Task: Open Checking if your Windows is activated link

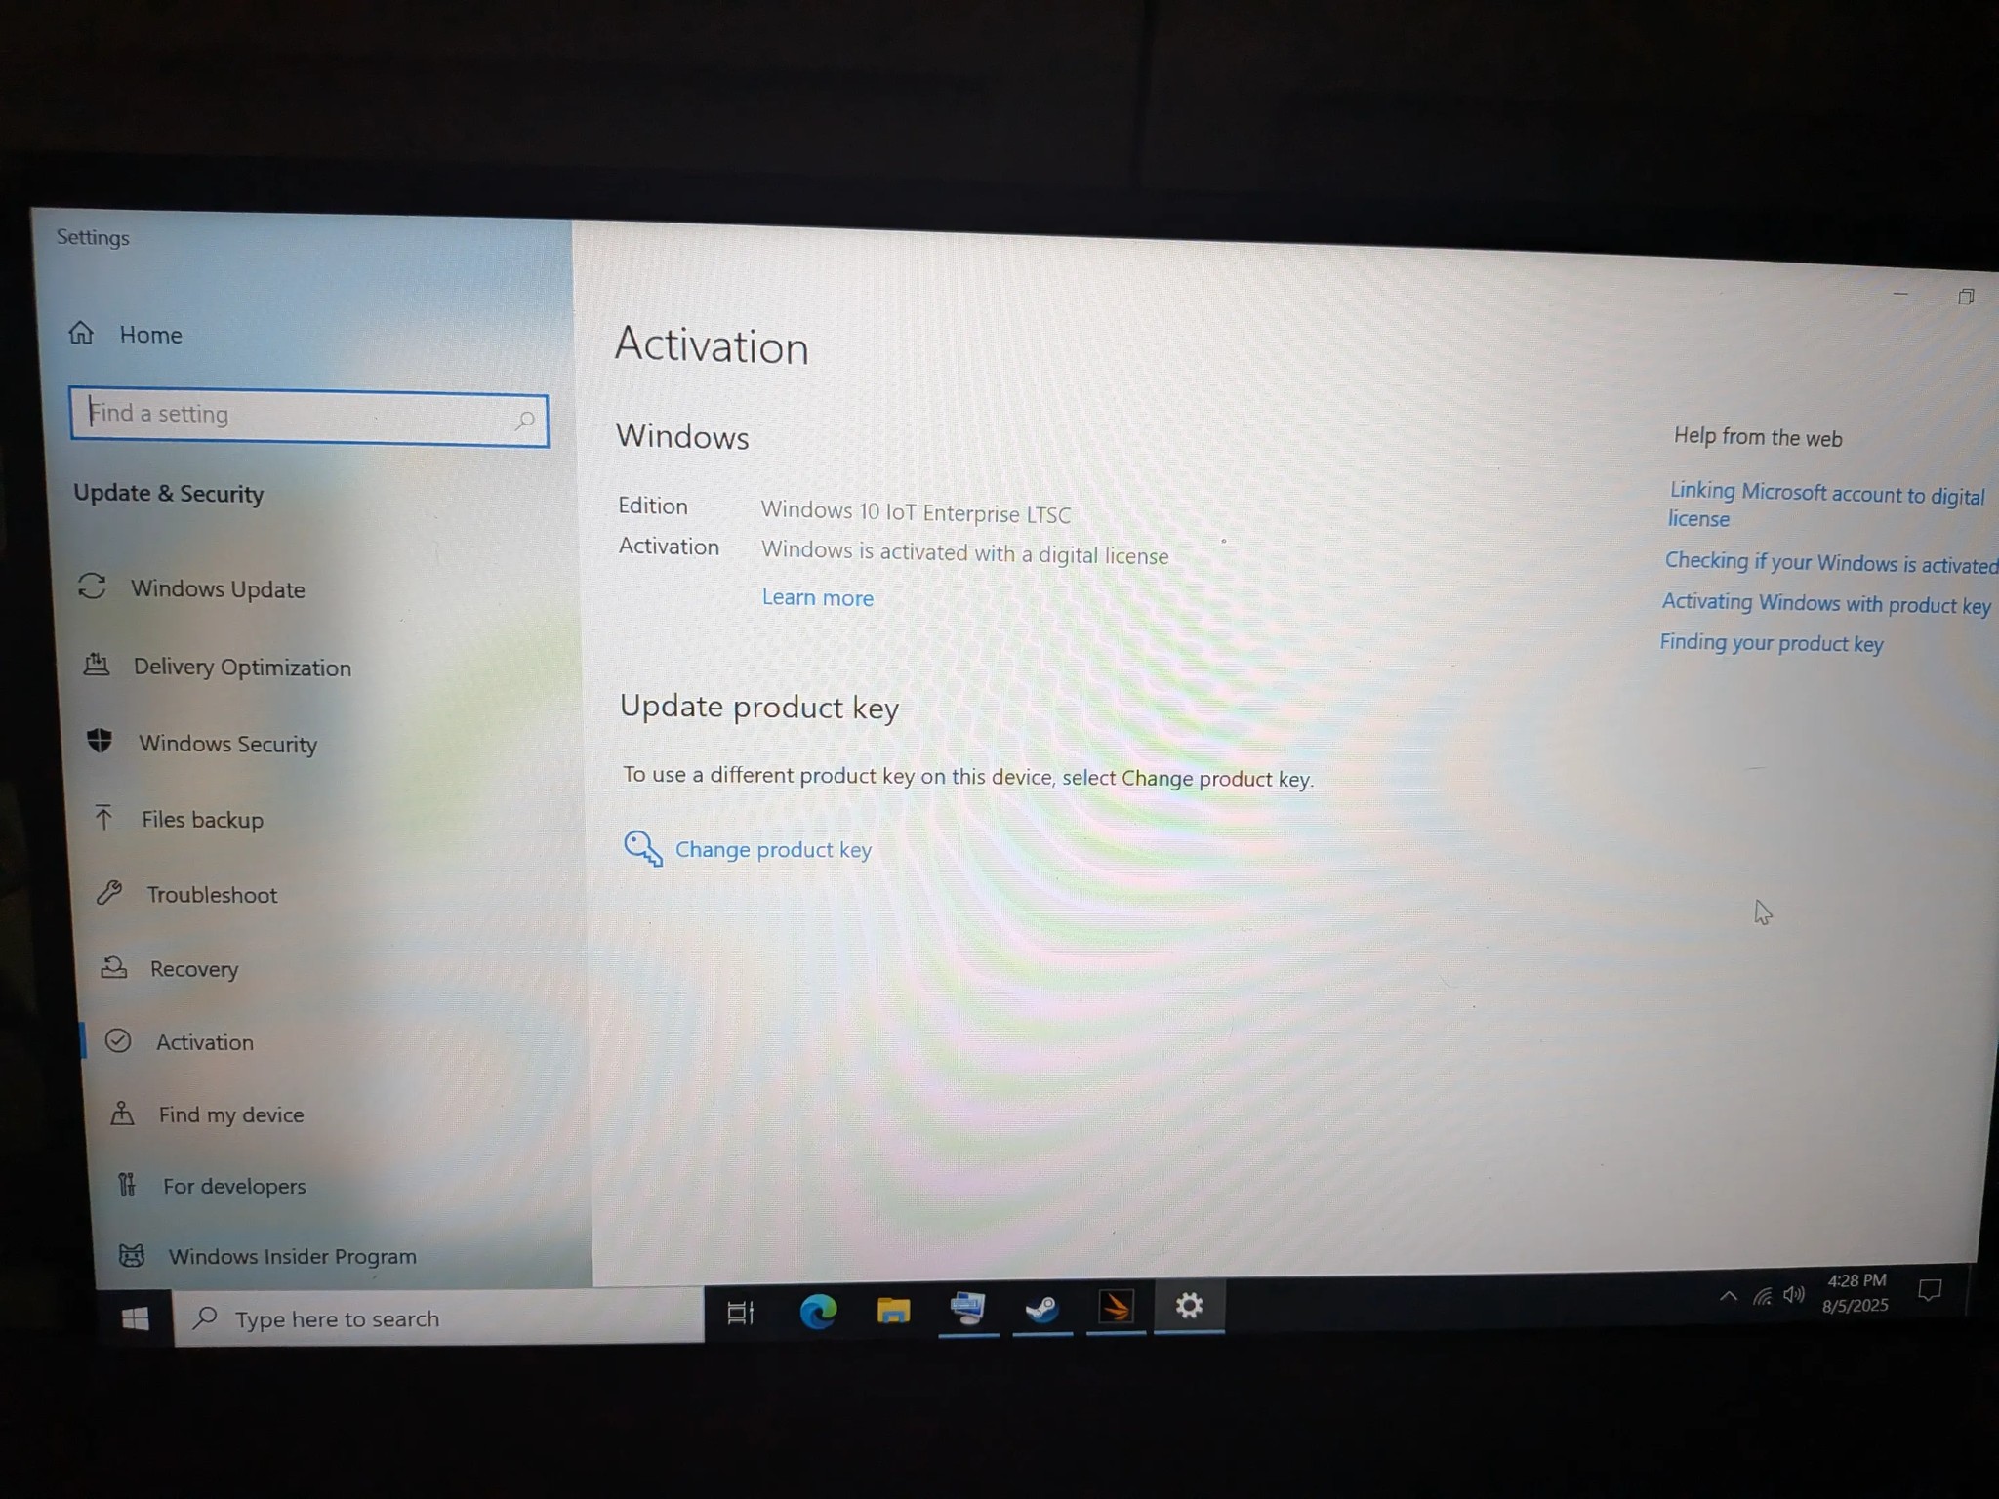Action: click(1830, 563)
